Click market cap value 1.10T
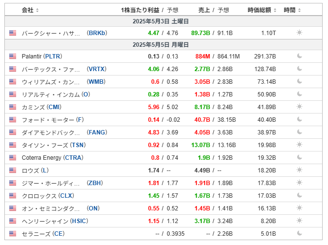 point(268,33)
